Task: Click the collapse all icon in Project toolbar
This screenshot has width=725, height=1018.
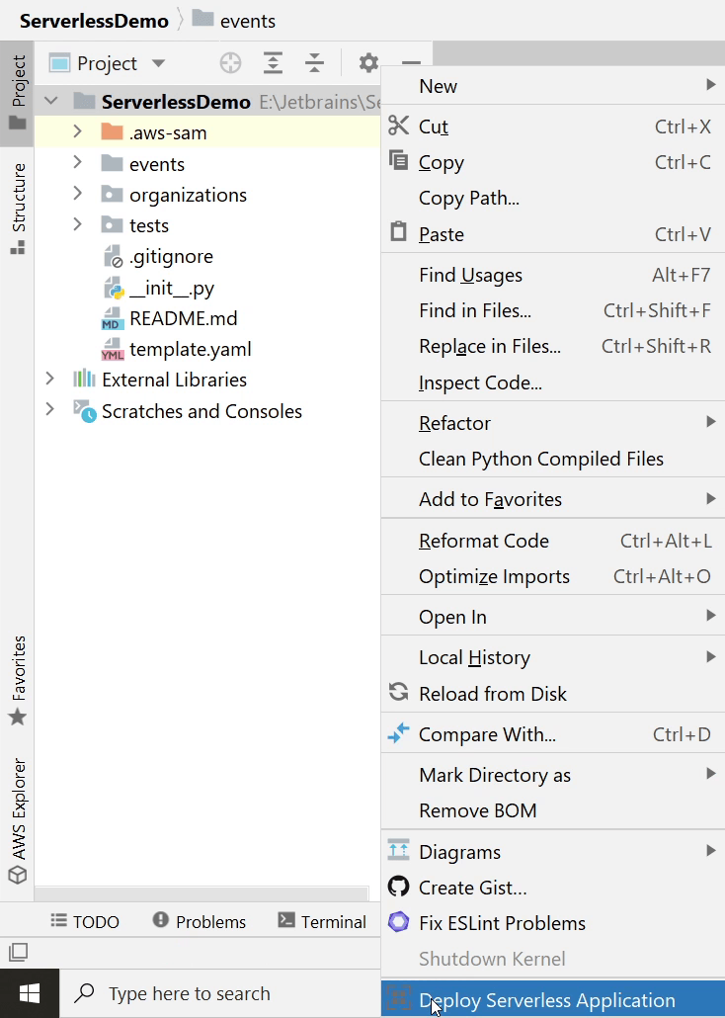Action: 314,63
